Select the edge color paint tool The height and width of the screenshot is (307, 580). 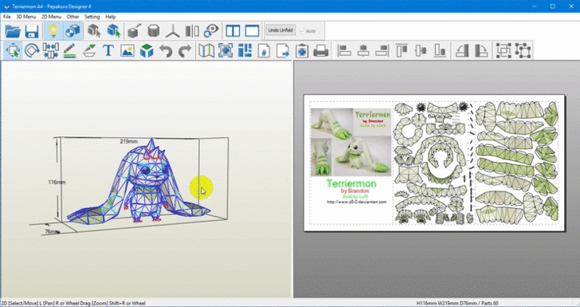[x=89, y=51]
